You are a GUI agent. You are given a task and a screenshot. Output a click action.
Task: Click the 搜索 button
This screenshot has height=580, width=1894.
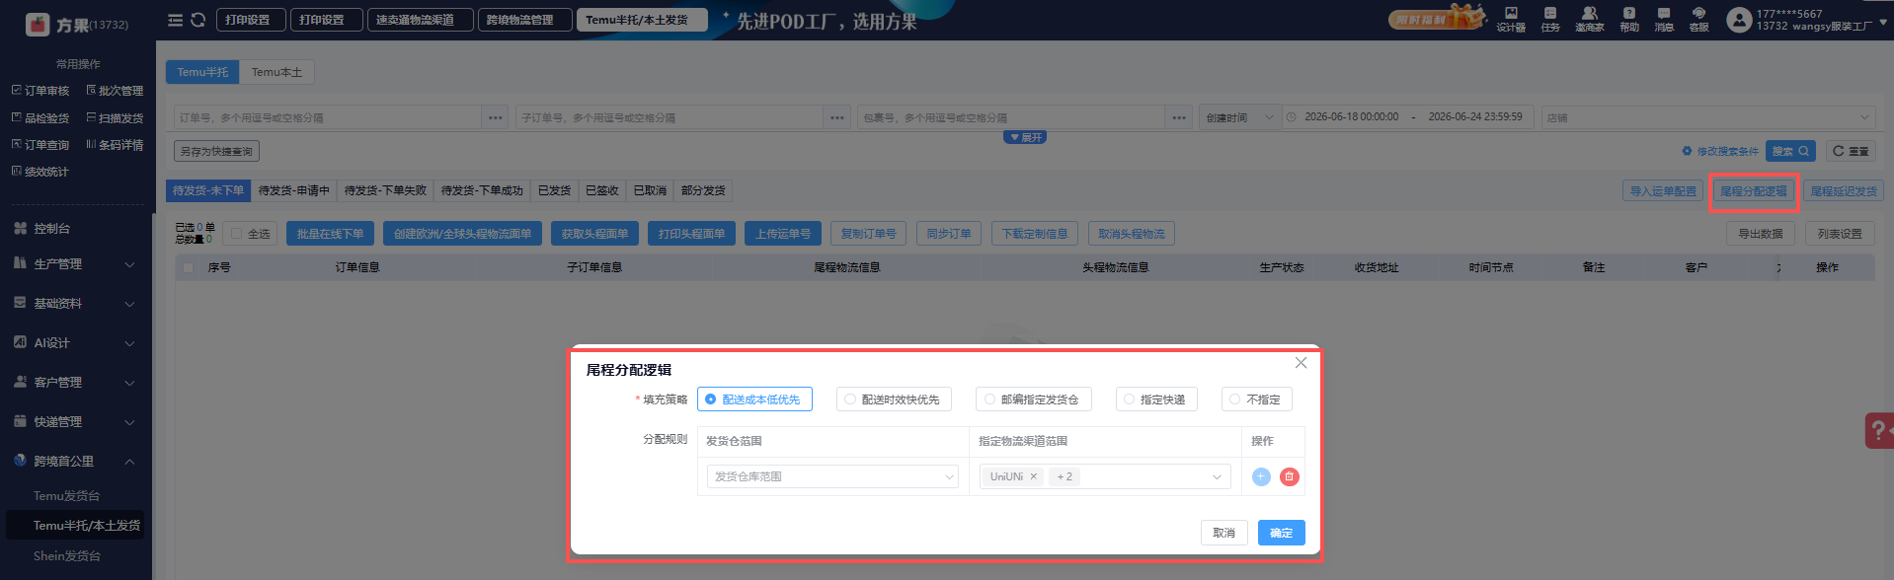click(x=1790, y=151)
